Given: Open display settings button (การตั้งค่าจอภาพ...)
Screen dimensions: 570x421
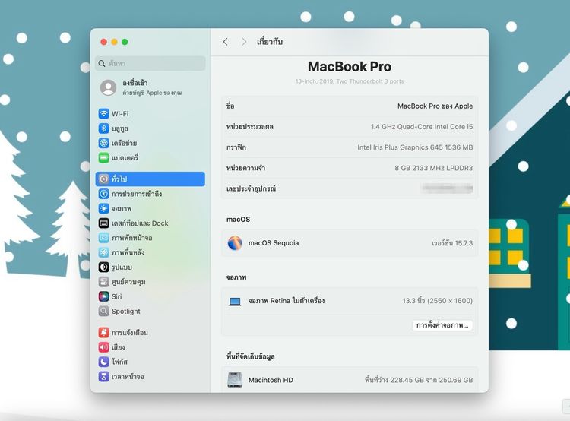Looking at the screenshot, I should tap(442, 325).
